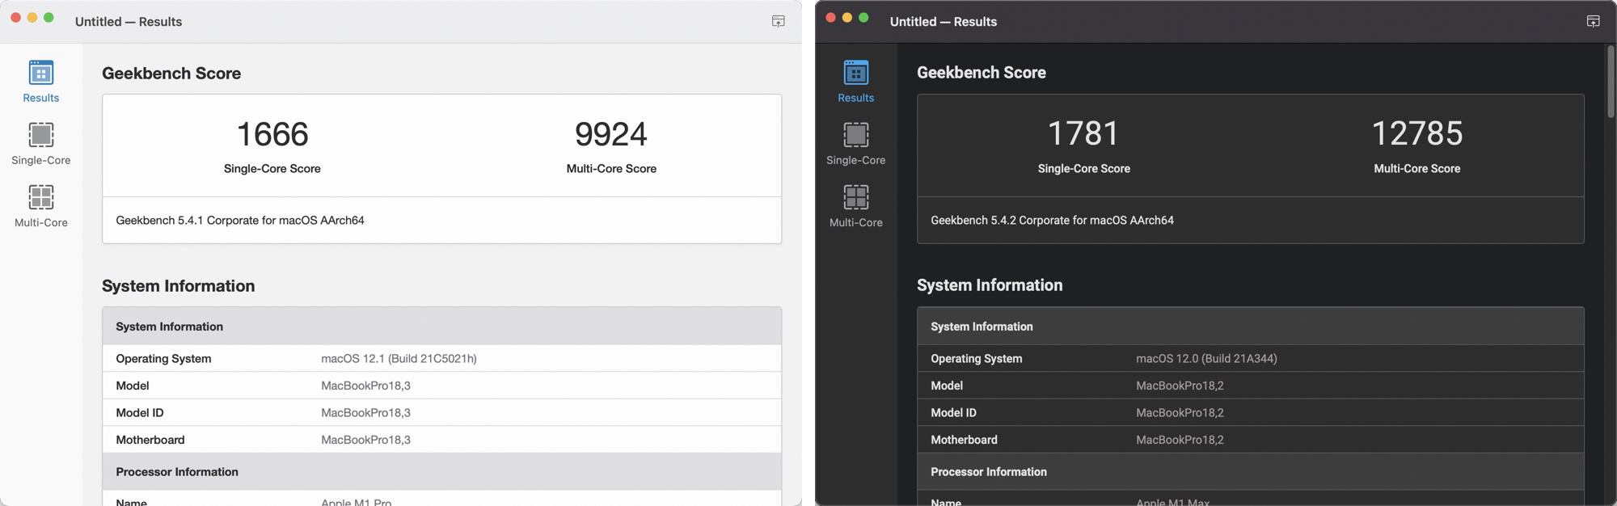Image resolution: width=1617 pixels, height=506 pixels.
Task: Select Geekbench 5.4.2 Corporate version text
Action: 1052,220
